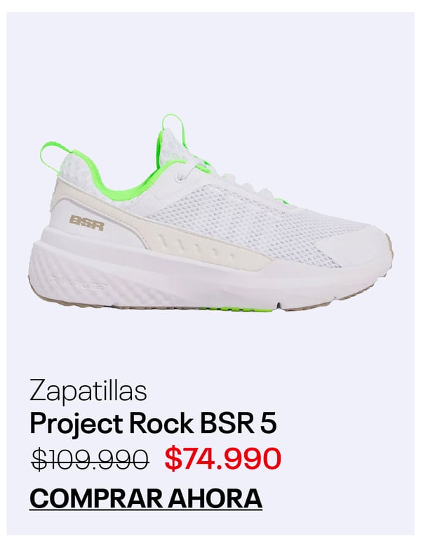Click the Zapatillas category label

pos(88,392)
